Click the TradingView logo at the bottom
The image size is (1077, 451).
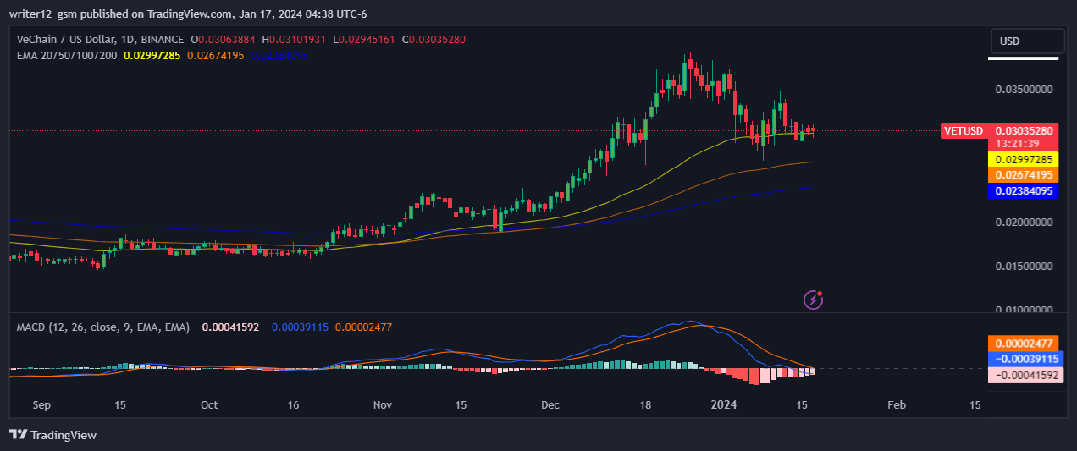52,435
